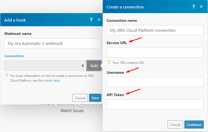Cancel the Create a connection dialog
This screenshot has width=208, height=132.
[x=175, y=125]
